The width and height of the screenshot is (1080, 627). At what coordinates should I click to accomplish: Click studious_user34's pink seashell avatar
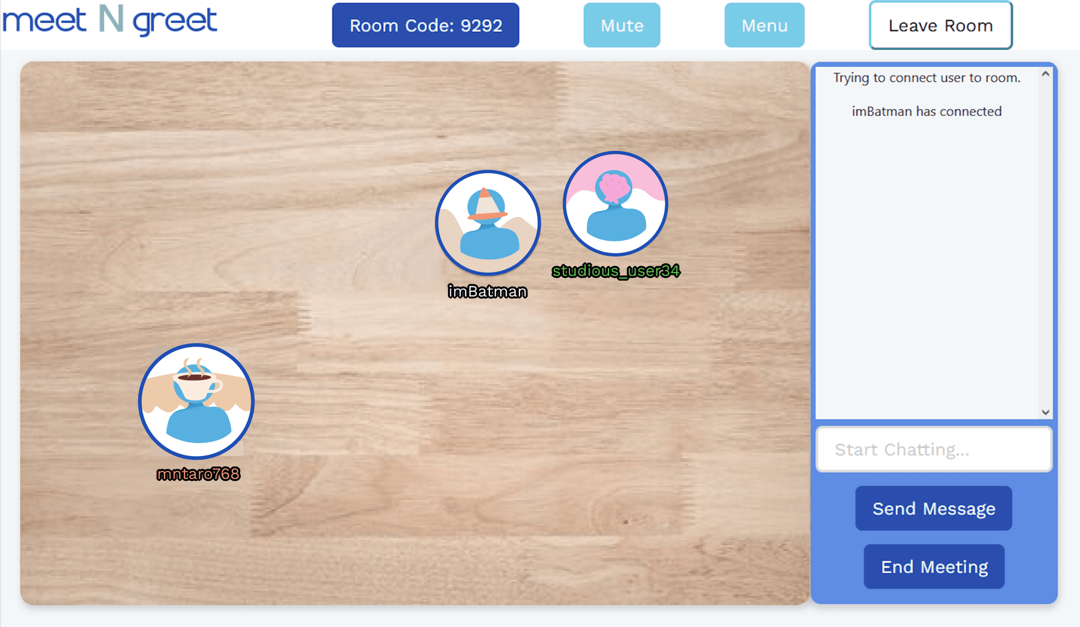(615, 204)
